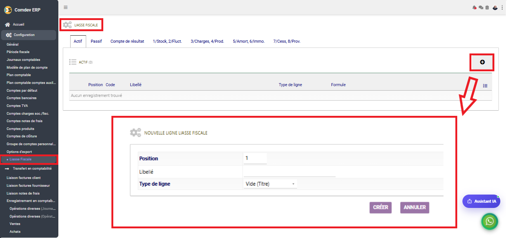Click the Libellé input field
The image size is (507, 238).
pos(289,172)
